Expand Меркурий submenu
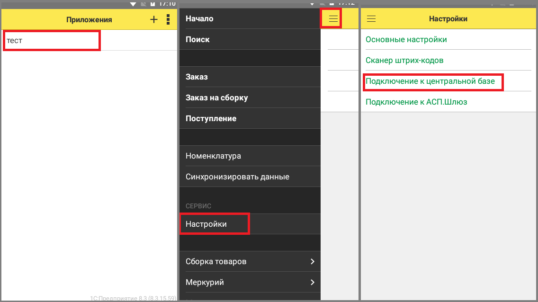538x302 pixels. 250,283
